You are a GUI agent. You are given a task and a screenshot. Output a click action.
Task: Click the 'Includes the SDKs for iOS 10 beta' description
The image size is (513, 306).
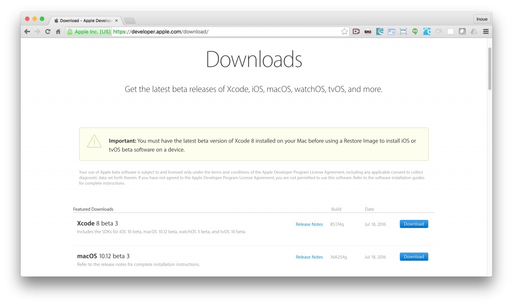point(161,232)
